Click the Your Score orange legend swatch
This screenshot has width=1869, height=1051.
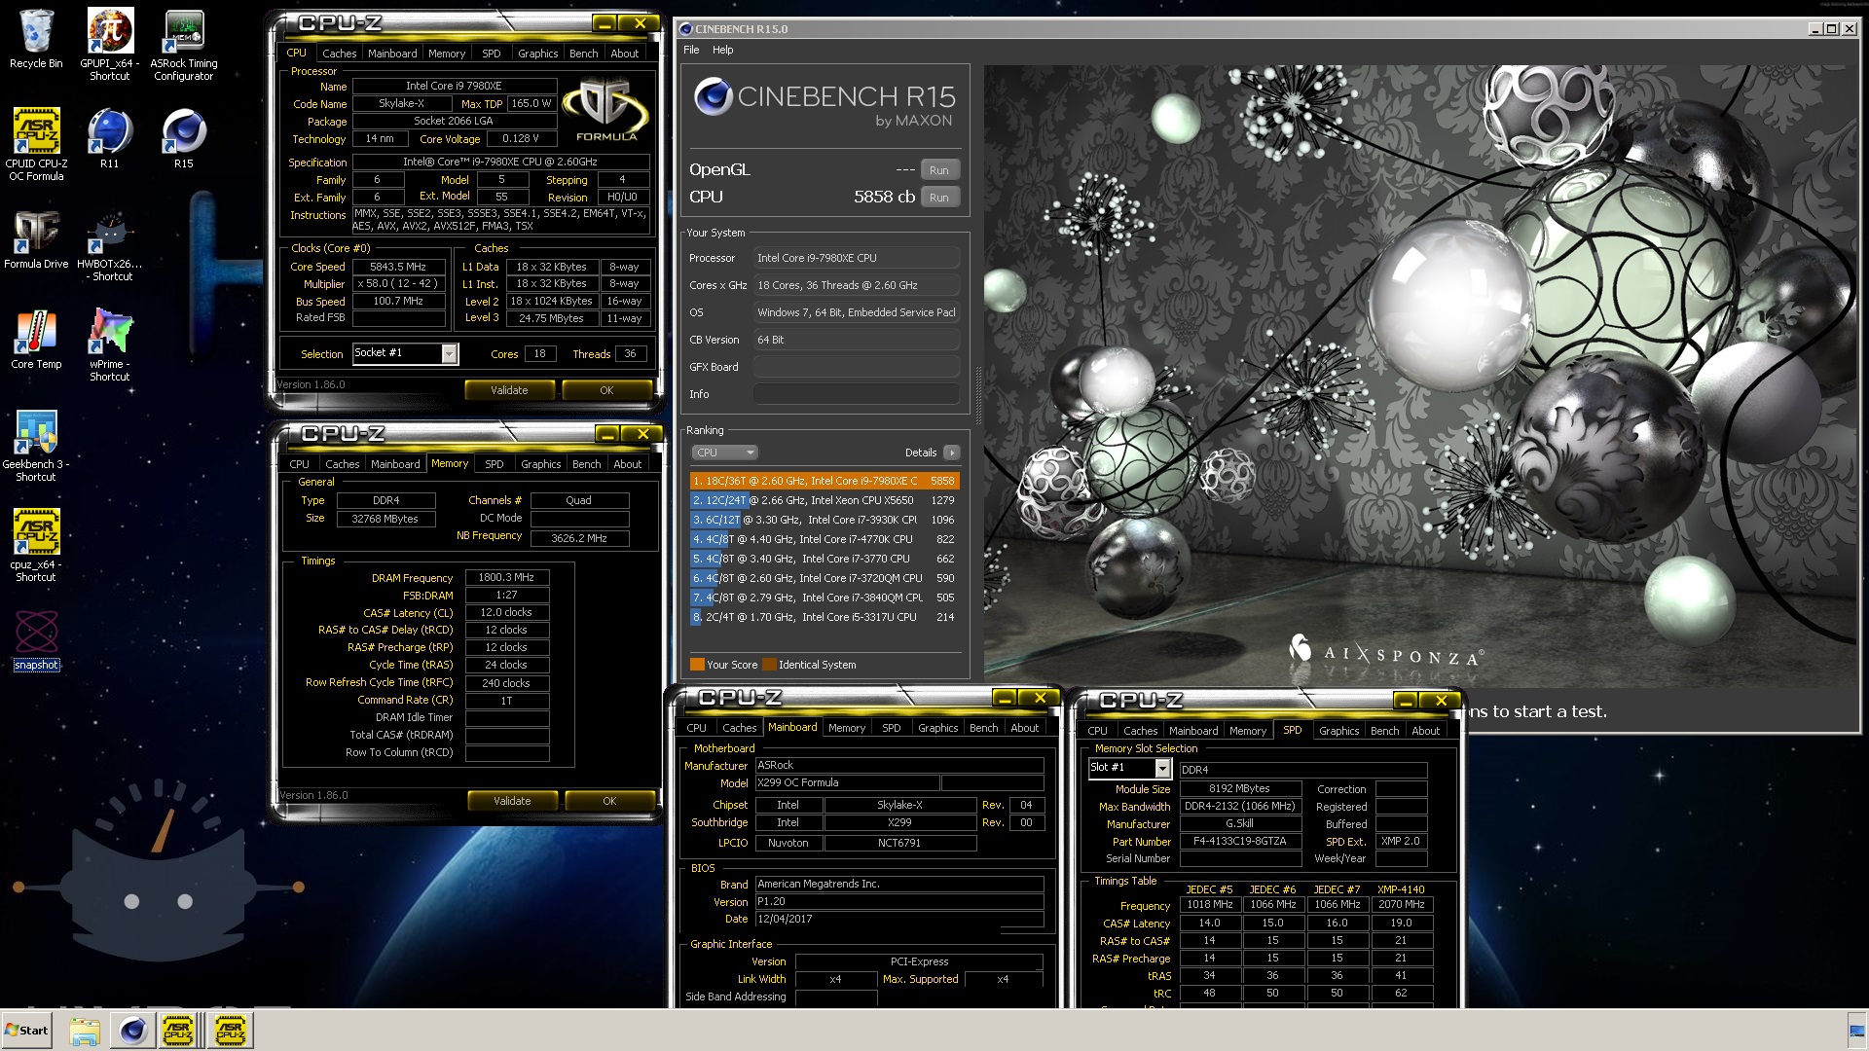(697, 665)
